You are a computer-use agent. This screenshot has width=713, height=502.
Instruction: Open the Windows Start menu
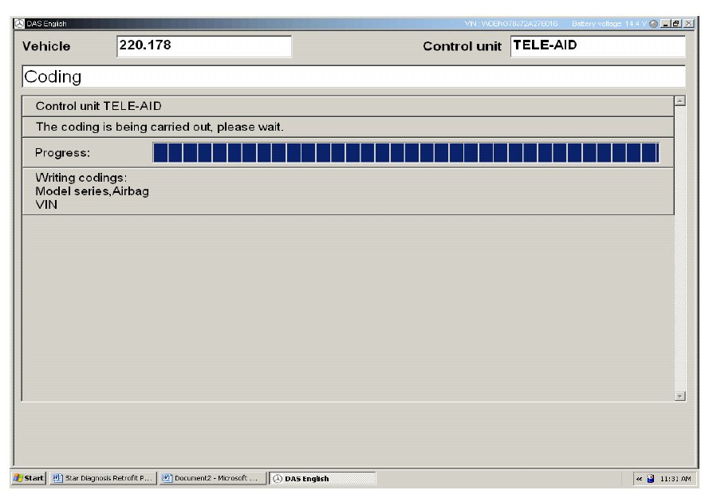coord(29,478)
